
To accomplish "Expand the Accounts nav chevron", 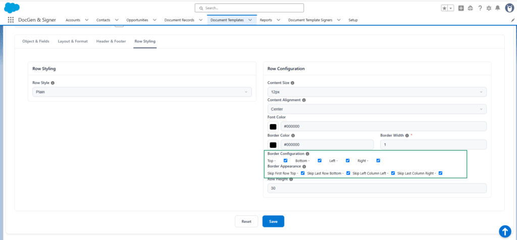I will (x=87, y=20).
